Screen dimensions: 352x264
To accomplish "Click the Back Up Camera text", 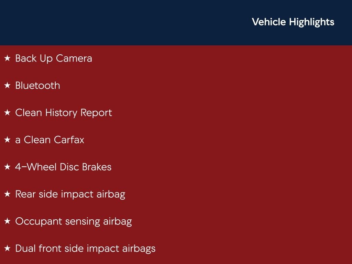I will [54, 58].
